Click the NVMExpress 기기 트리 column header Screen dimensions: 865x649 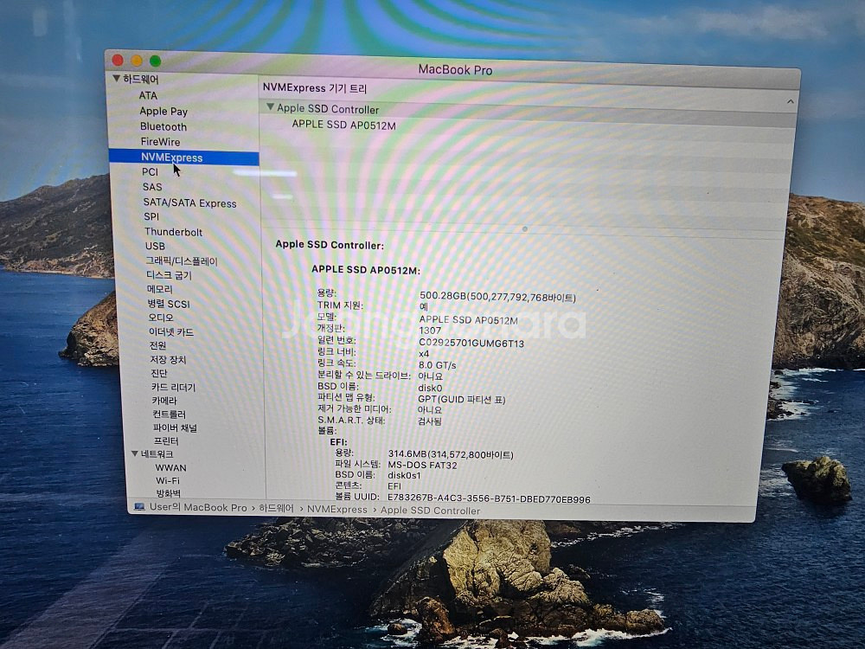click(x=315, y=87)
